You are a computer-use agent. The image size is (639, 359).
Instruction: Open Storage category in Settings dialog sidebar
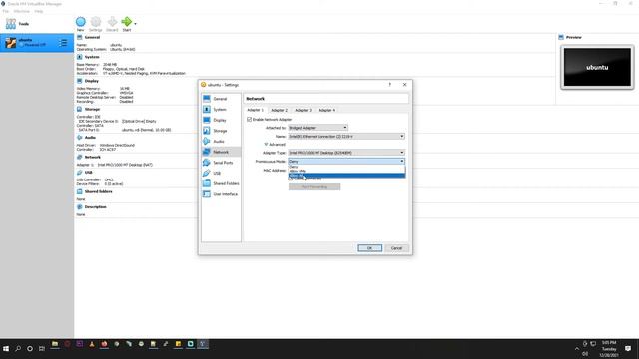(221, 131)
